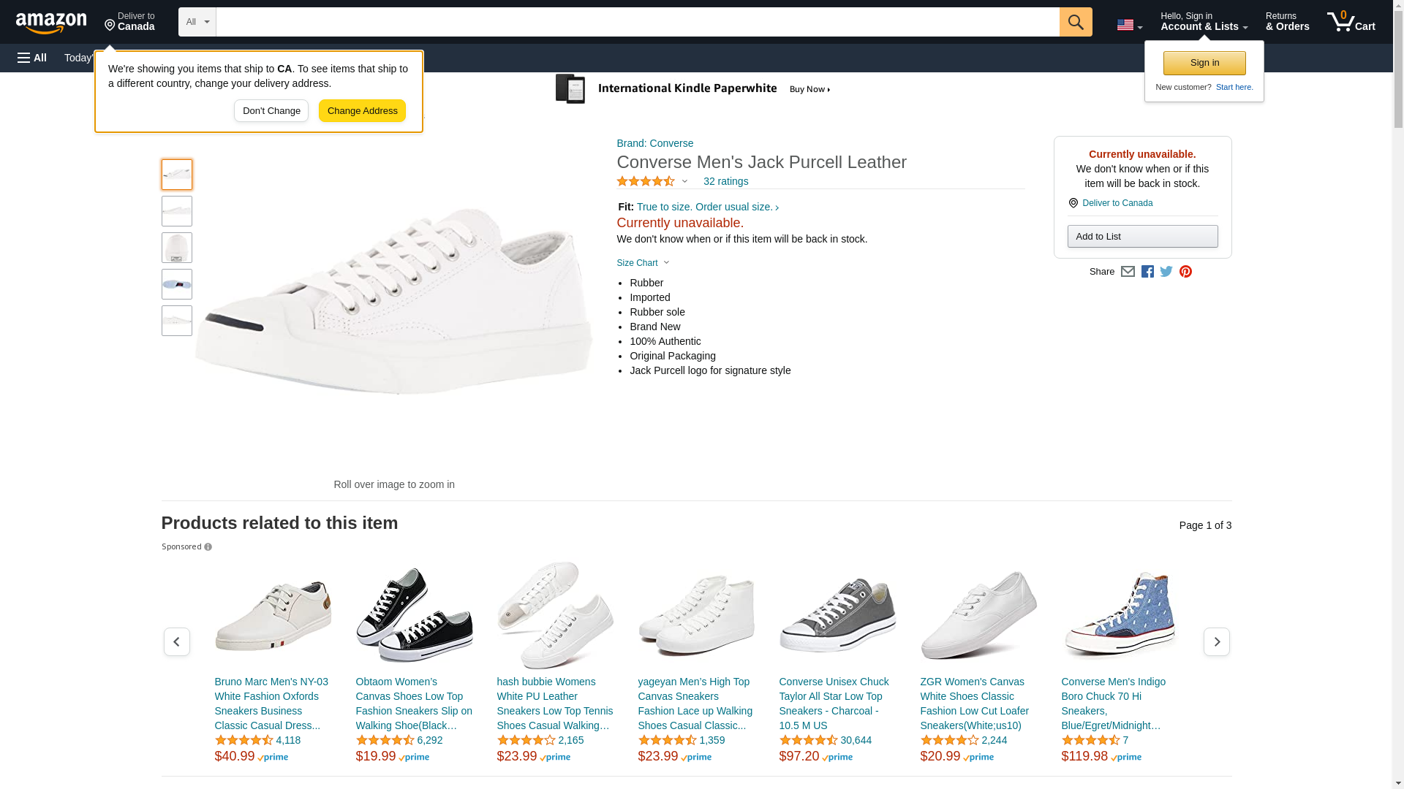Share product on Twitter
Viewport: 1404px width, 789px height.
click(x=1166, y=272)
